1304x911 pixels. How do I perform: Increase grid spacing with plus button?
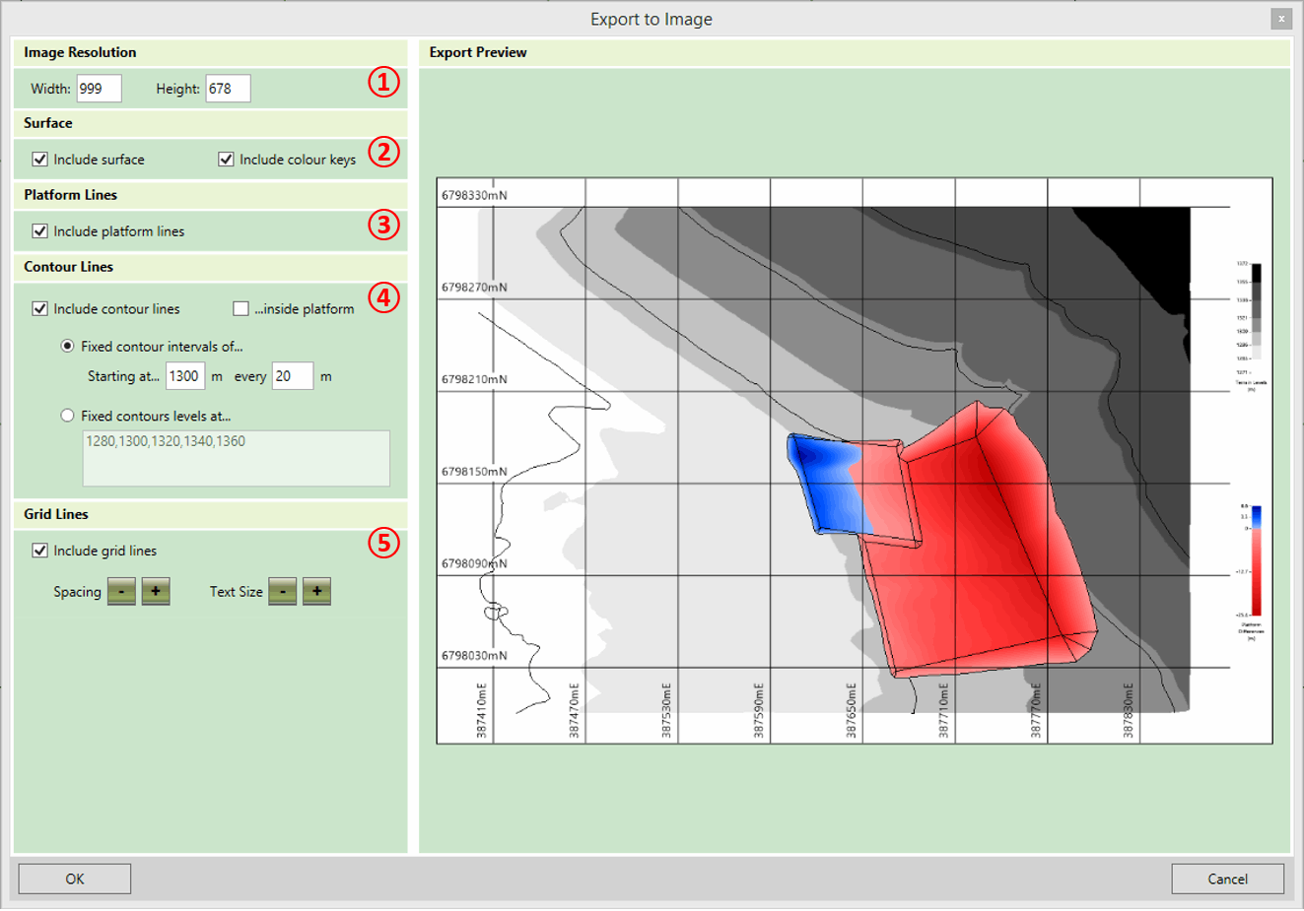point(156,592)
